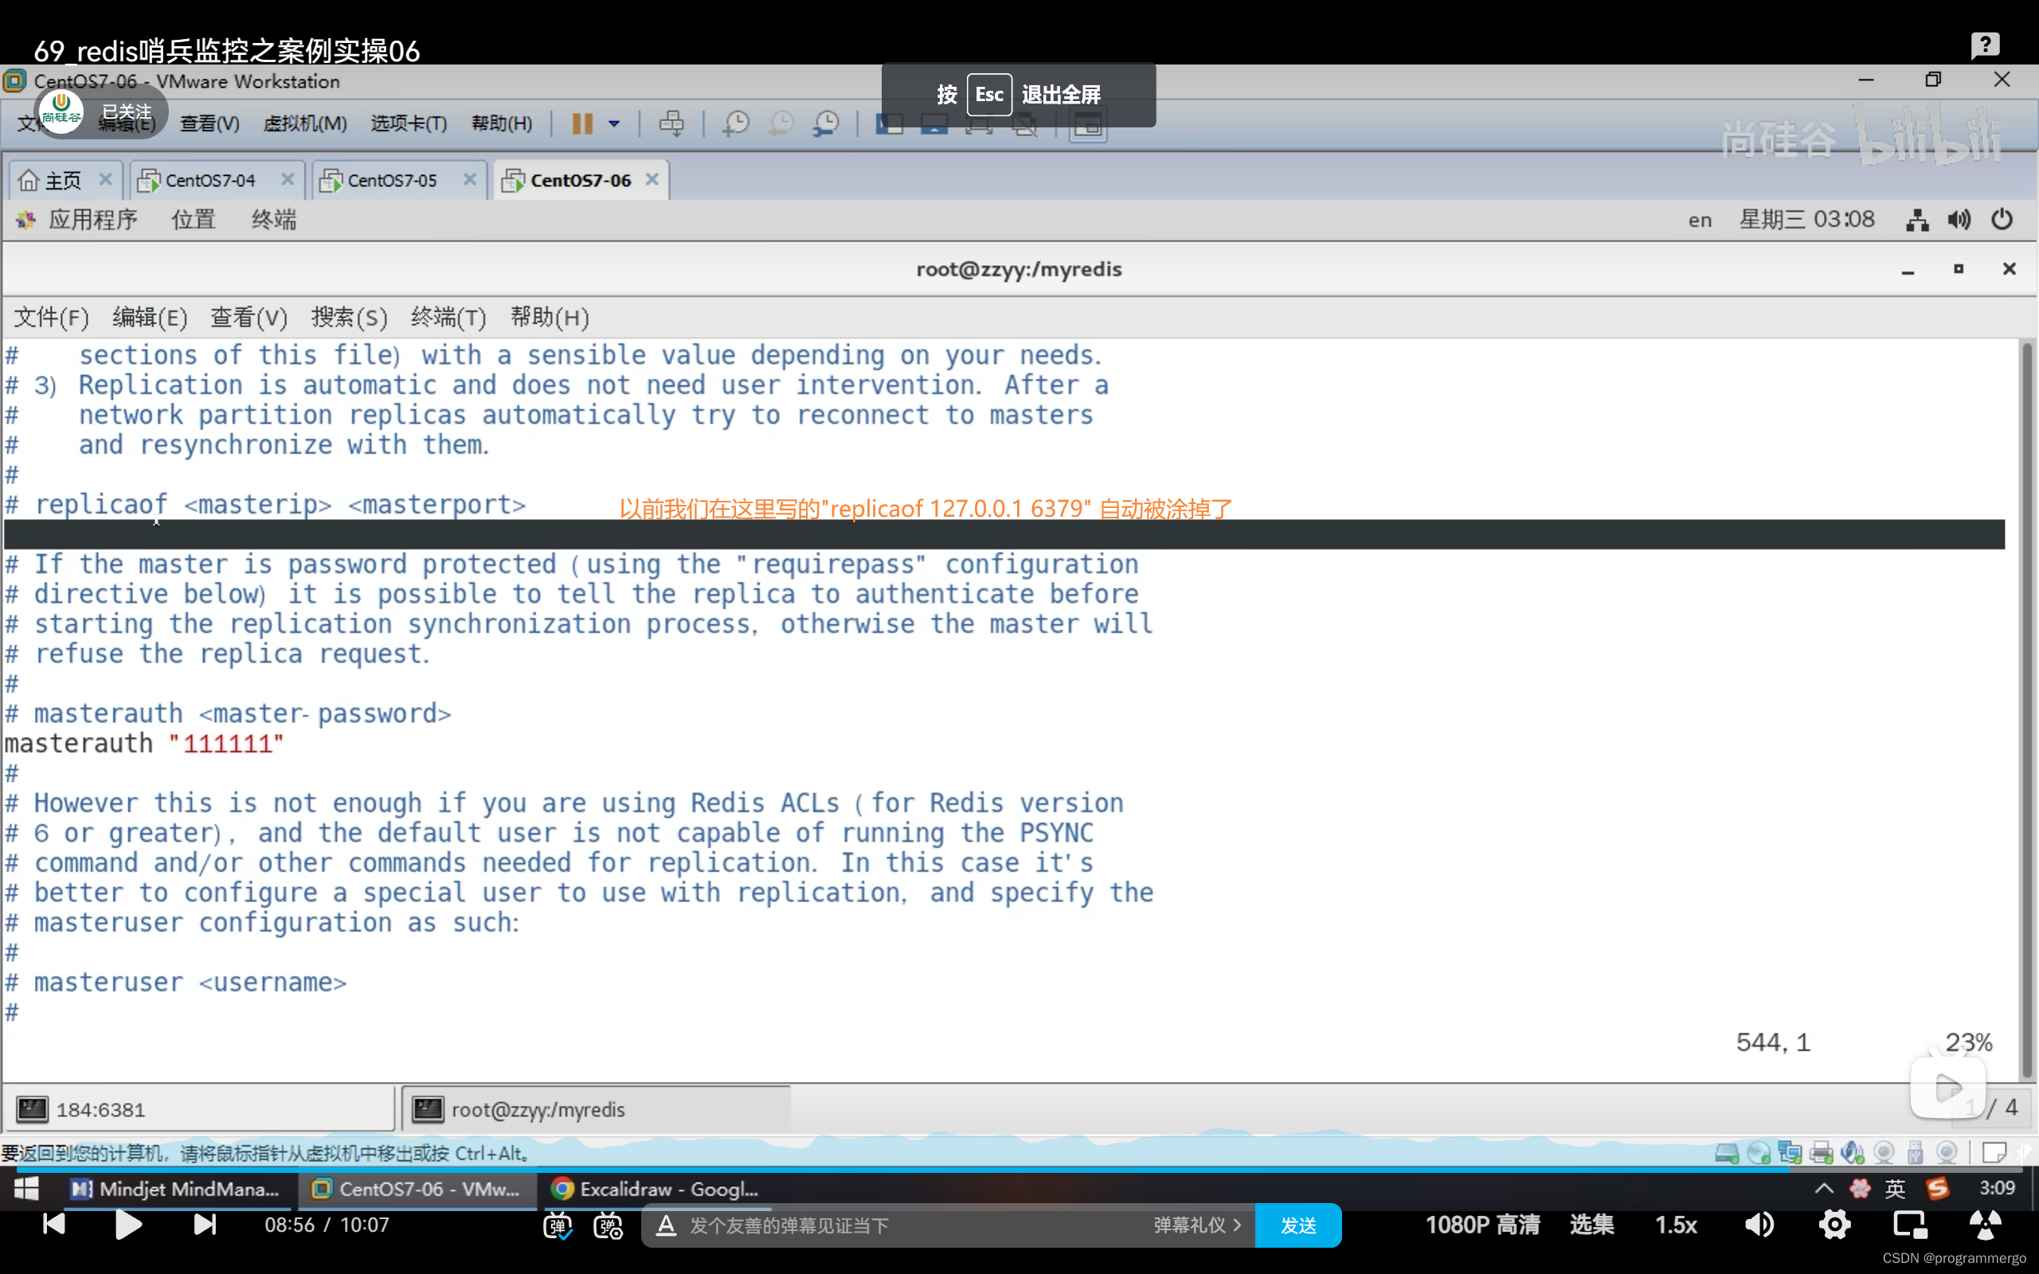
Task: Open VMware 虚拟机(M) menu
Action: click(x=305, y=124)
